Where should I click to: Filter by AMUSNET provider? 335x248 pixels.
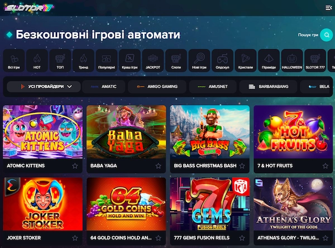(x=213, y=87)
